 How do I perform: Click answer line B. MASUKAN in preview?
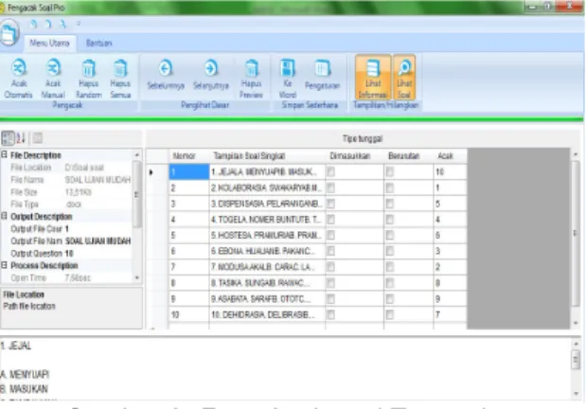click(25, 389)
